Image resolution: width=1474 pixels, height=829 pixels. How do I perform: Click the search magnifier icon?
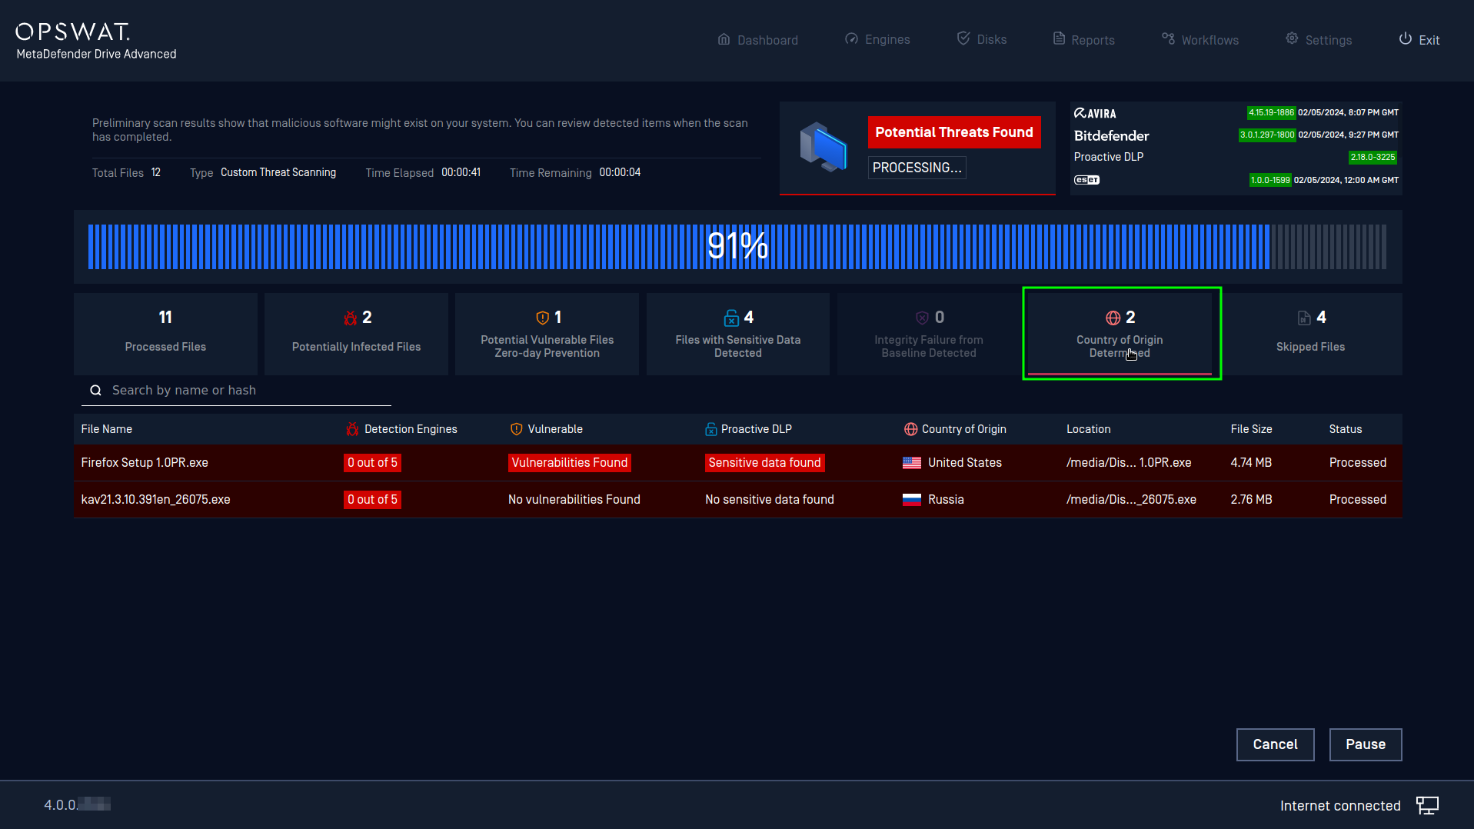click(96, 391)
